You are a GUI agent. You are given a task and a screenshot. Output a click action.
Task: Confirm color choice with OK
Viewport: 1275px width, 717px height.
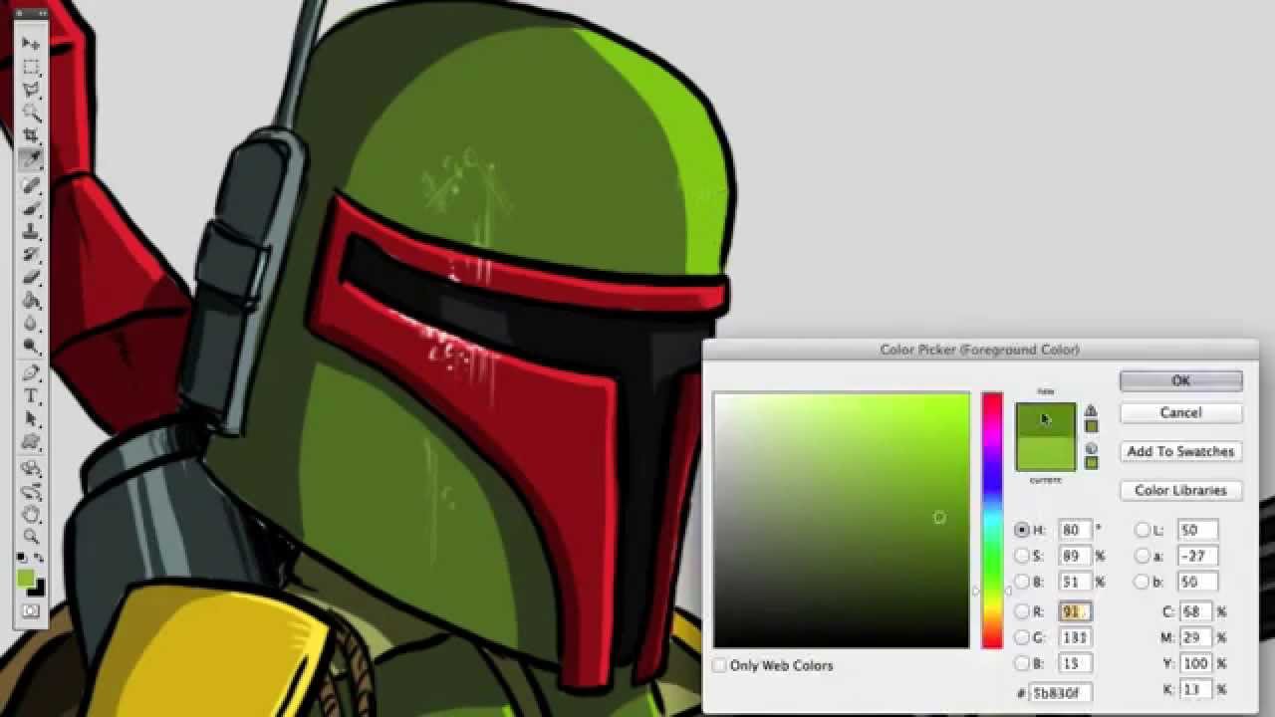click(x=1180, y=380)
